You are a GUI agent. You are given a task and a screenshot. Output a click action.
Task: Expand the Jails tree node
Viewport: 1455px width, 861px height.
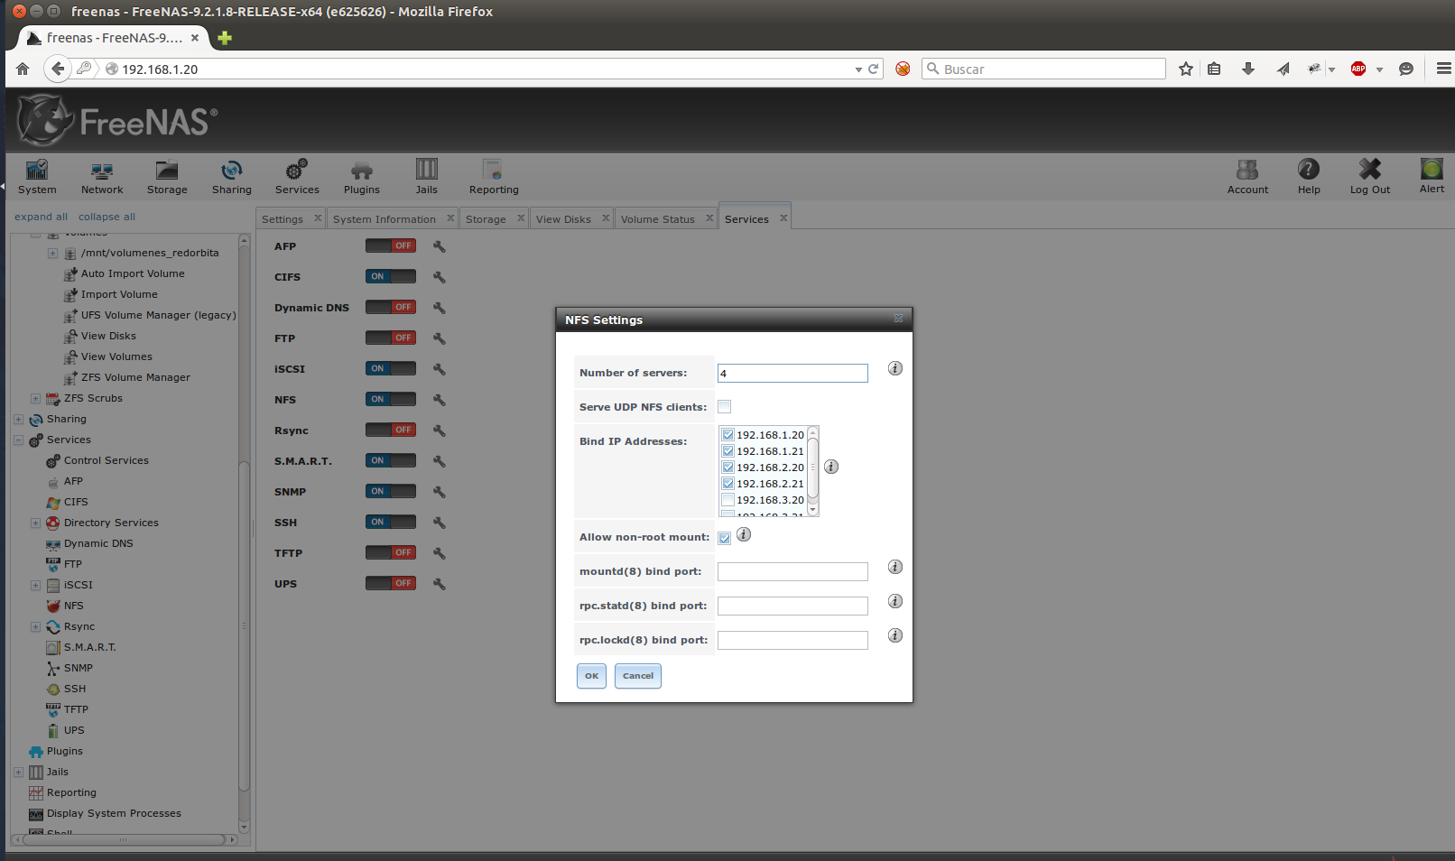(x=18, y=773)
